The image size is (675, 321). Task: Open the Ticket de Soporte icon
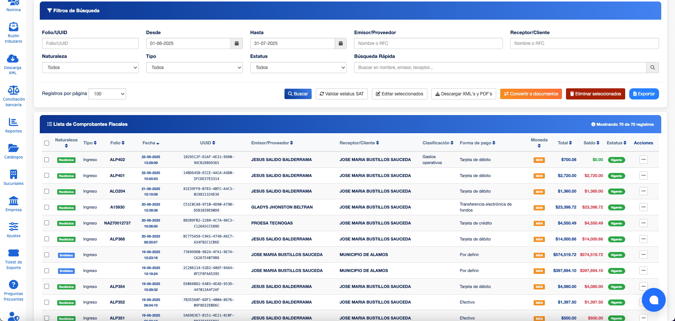pos(13,253)
